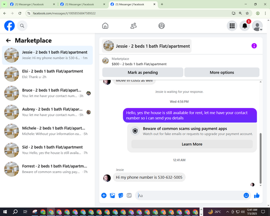Viewport: 270px width, 216px height.
Task: Click Jessie's avatar beside the phone message
Action: tap(107, 178)
